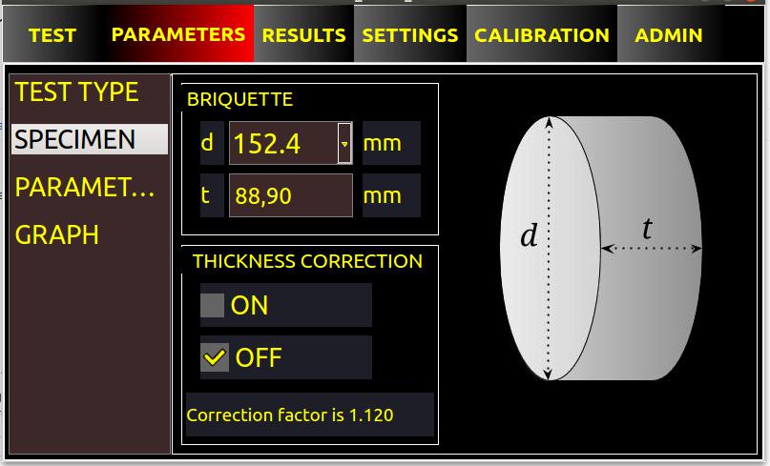This screenshot has width=770, height=466.
Task: Open the TEST tab
Action: tap(52, 34)
